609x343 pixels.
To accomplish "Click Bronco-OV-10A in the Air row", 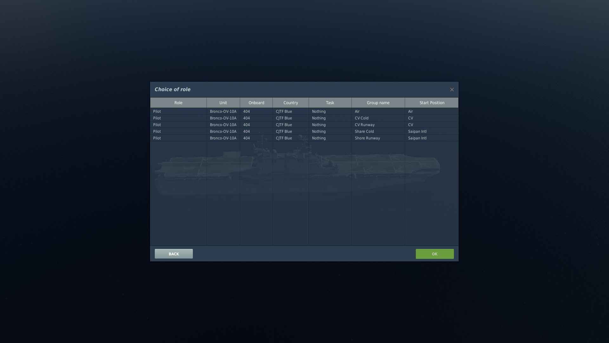I will coord(223,111).
